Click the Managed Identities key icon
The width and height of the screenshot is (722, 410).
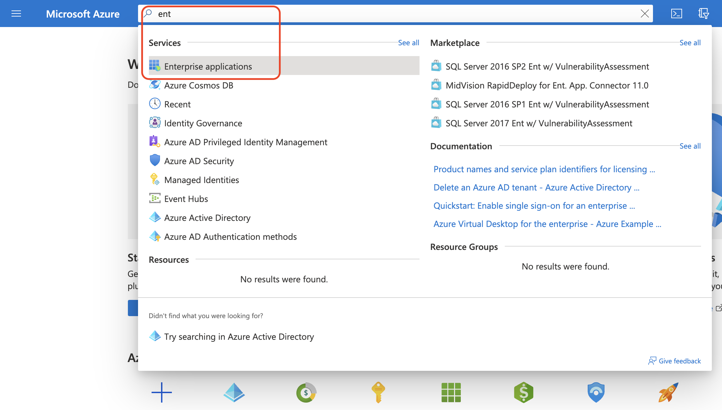tap(155, 179)
